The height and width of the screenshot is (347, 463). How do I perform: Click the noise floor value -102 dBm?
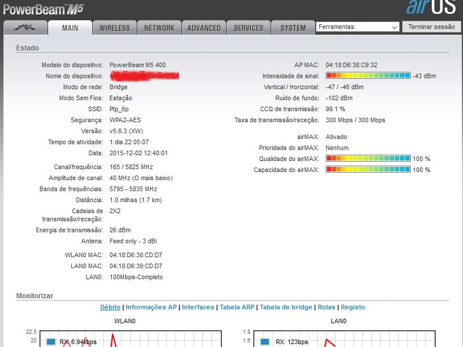(339, 98)
